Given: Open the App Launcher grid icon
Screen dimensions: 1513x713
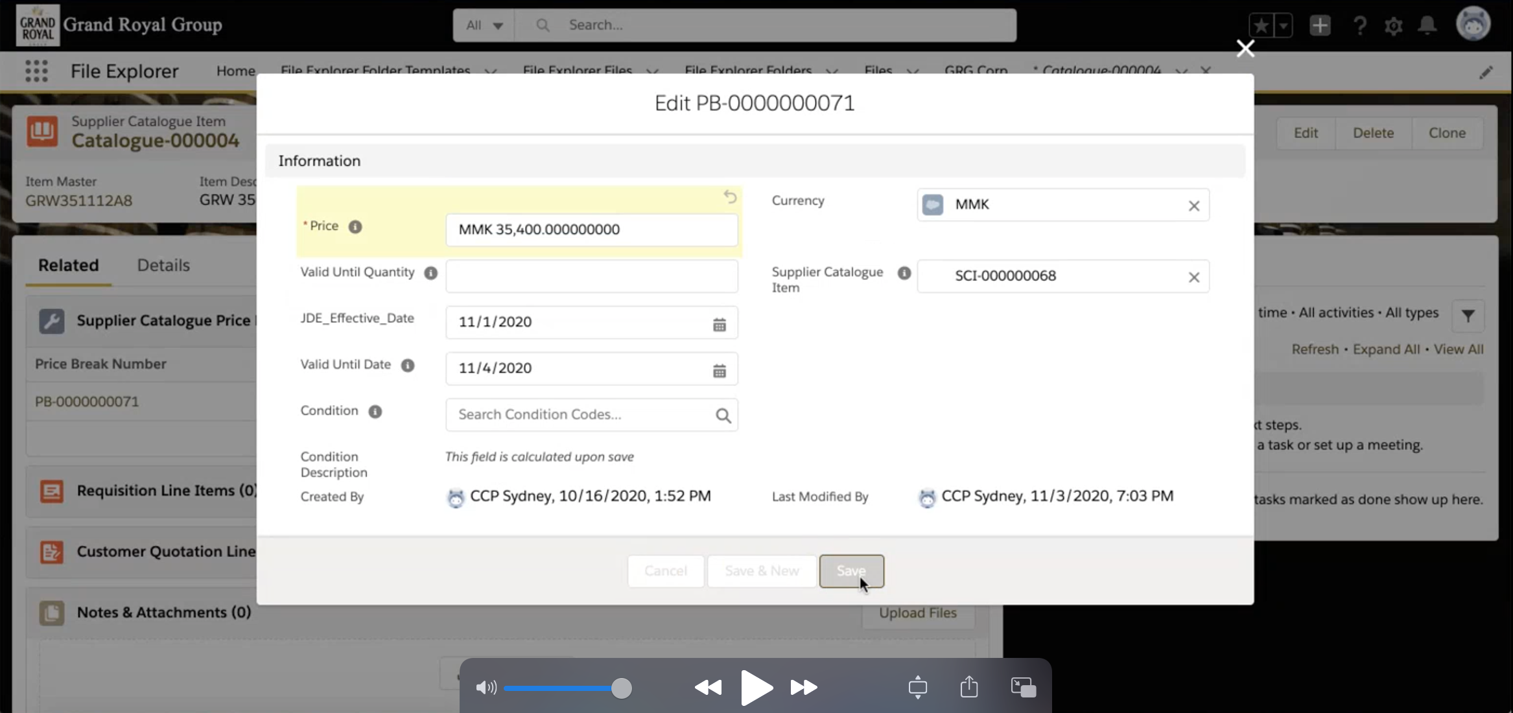Looking at the screenshot, I should tap(36, 71).
